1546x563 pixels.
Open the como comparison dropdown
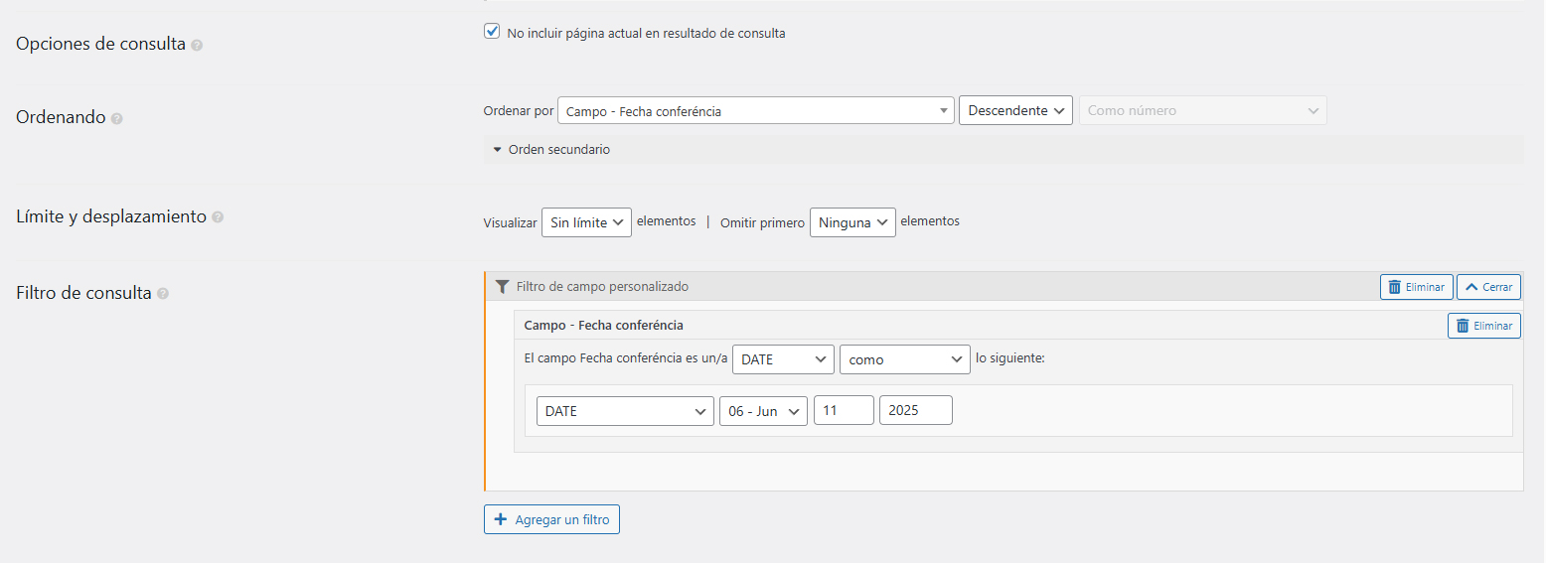[x=904, y=359]
